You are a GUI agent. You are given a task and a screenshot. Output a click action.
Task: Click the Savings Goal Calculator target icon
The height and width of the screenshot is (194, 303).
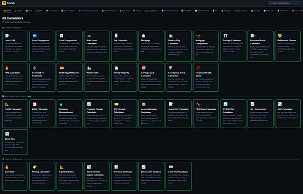click(x=144, y=68)
